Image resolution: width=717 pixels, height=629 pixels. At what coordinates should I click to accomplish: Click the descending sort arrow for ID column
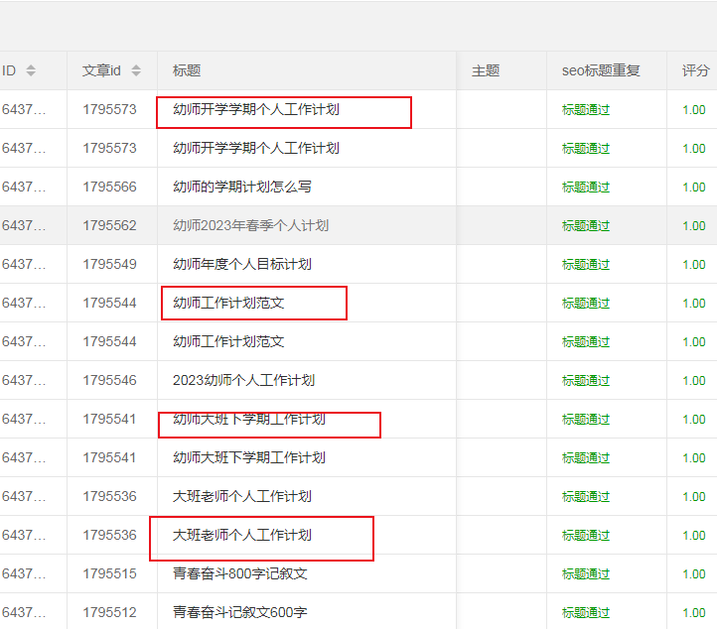point(31,75)
